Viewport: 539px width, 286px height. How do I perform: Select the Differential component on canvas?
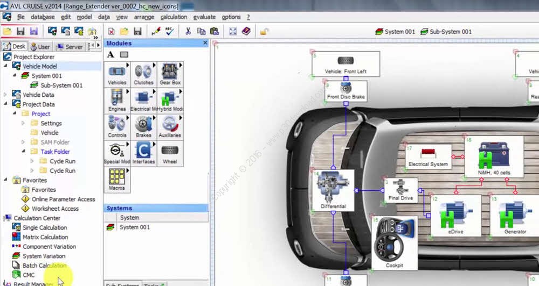(x=333, y=190)
